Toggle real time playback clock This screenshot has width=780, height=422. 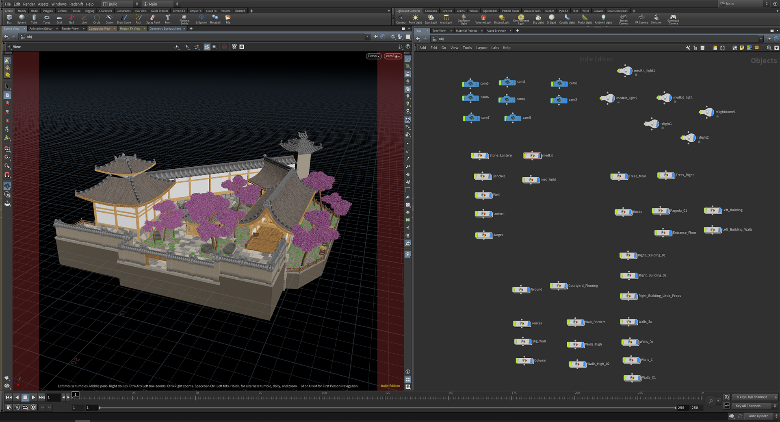[33, 407]
